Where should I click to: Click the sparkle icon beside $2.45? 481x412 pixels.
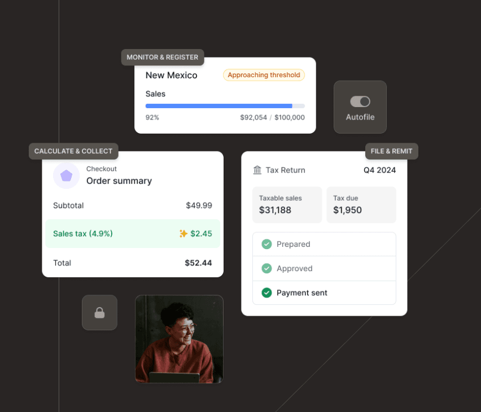click(183, 233)
